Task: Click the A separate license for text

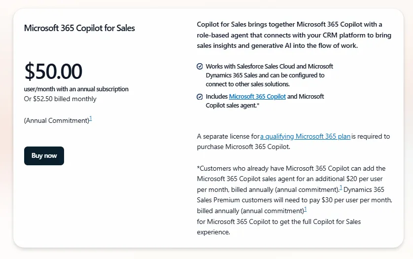Action: point(228,137)
